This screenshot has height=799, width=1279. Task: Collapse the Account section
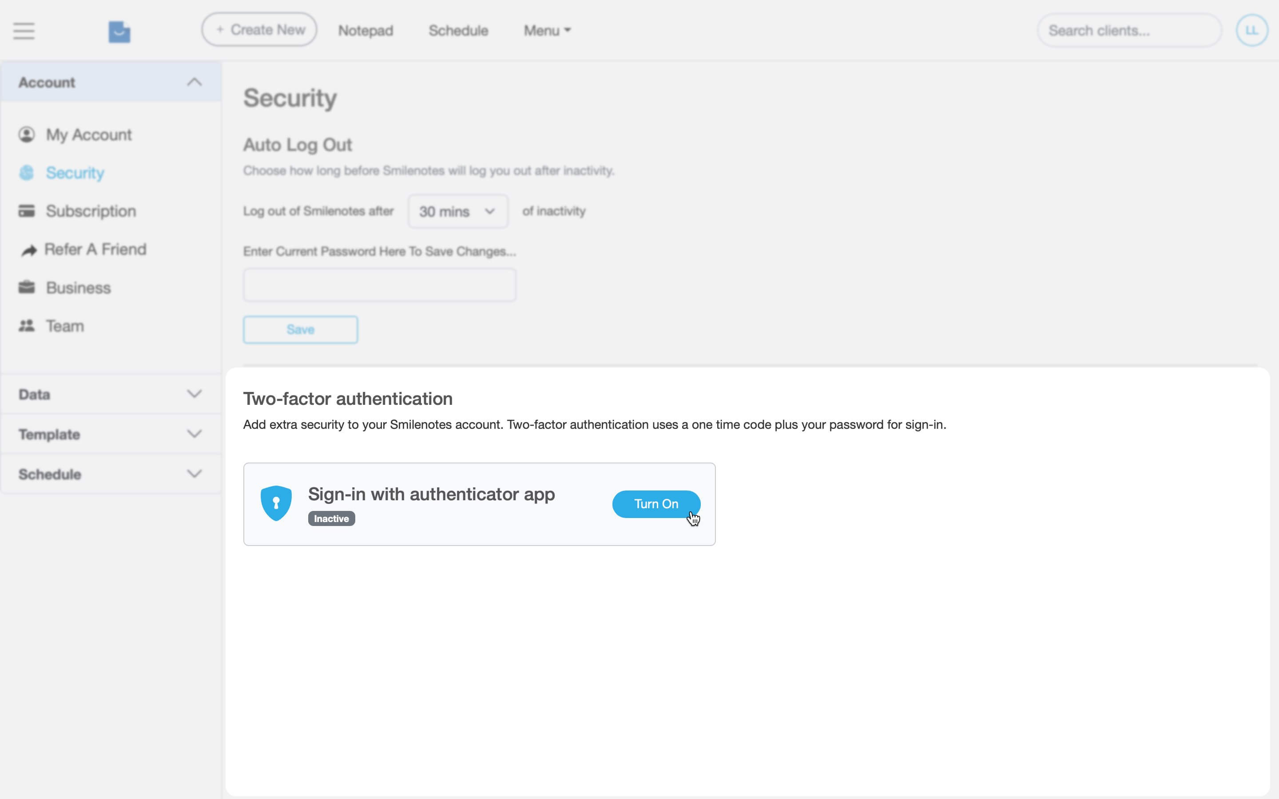(195, 82)
